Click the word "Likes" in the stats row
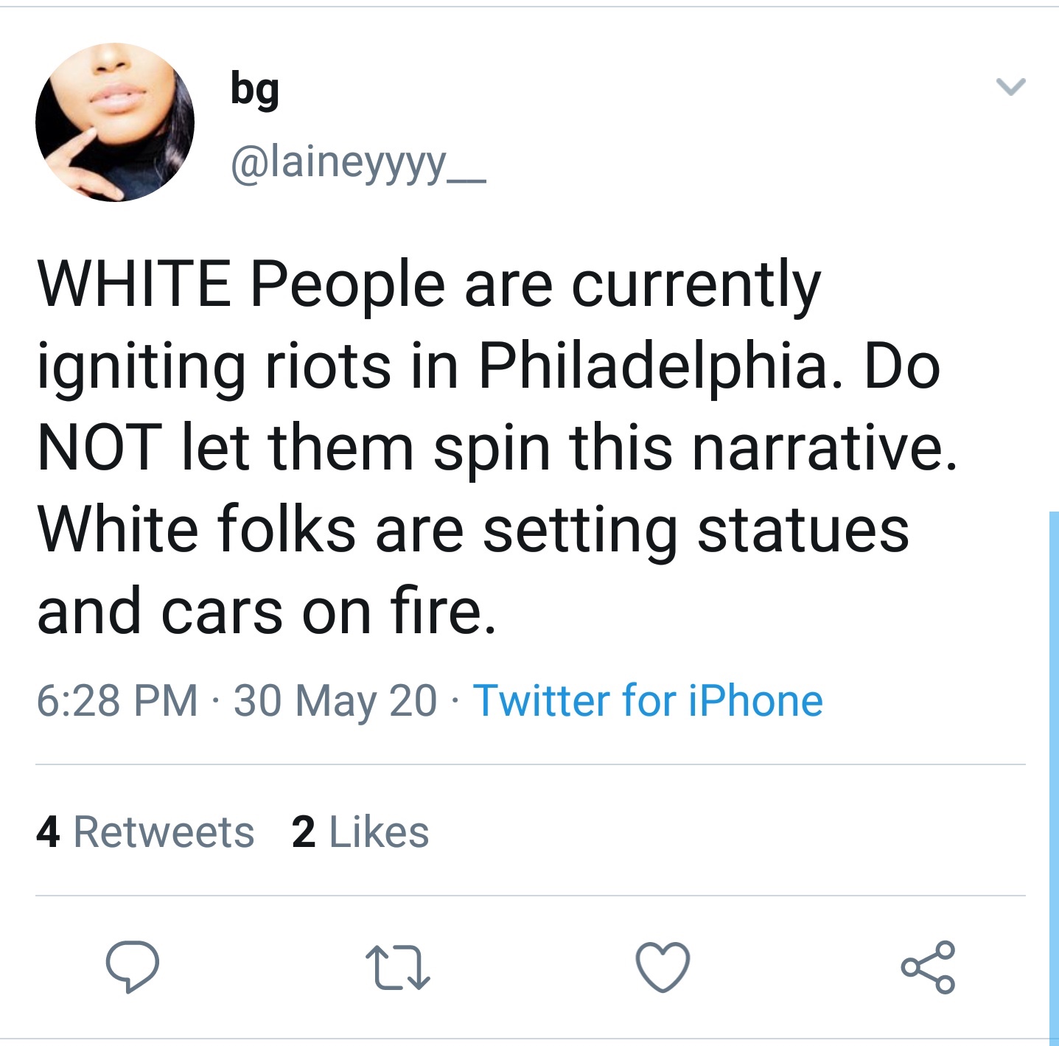 tap(379, 832)
